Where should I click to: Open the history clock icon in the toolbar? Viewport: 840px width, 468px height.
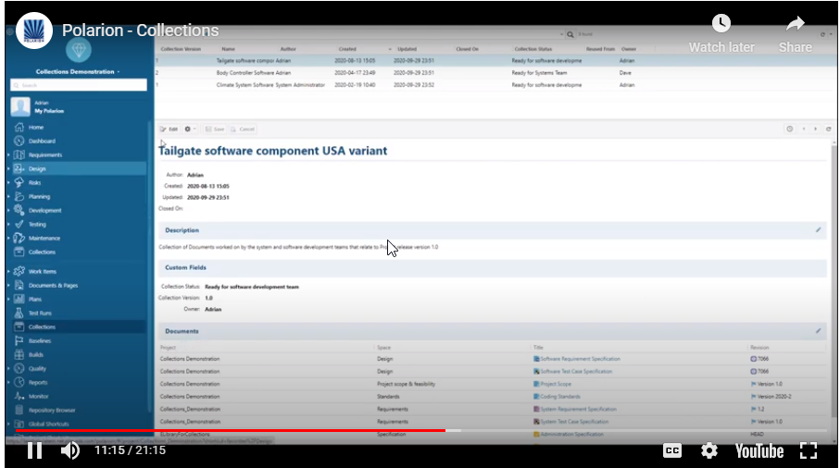point(790,129)
